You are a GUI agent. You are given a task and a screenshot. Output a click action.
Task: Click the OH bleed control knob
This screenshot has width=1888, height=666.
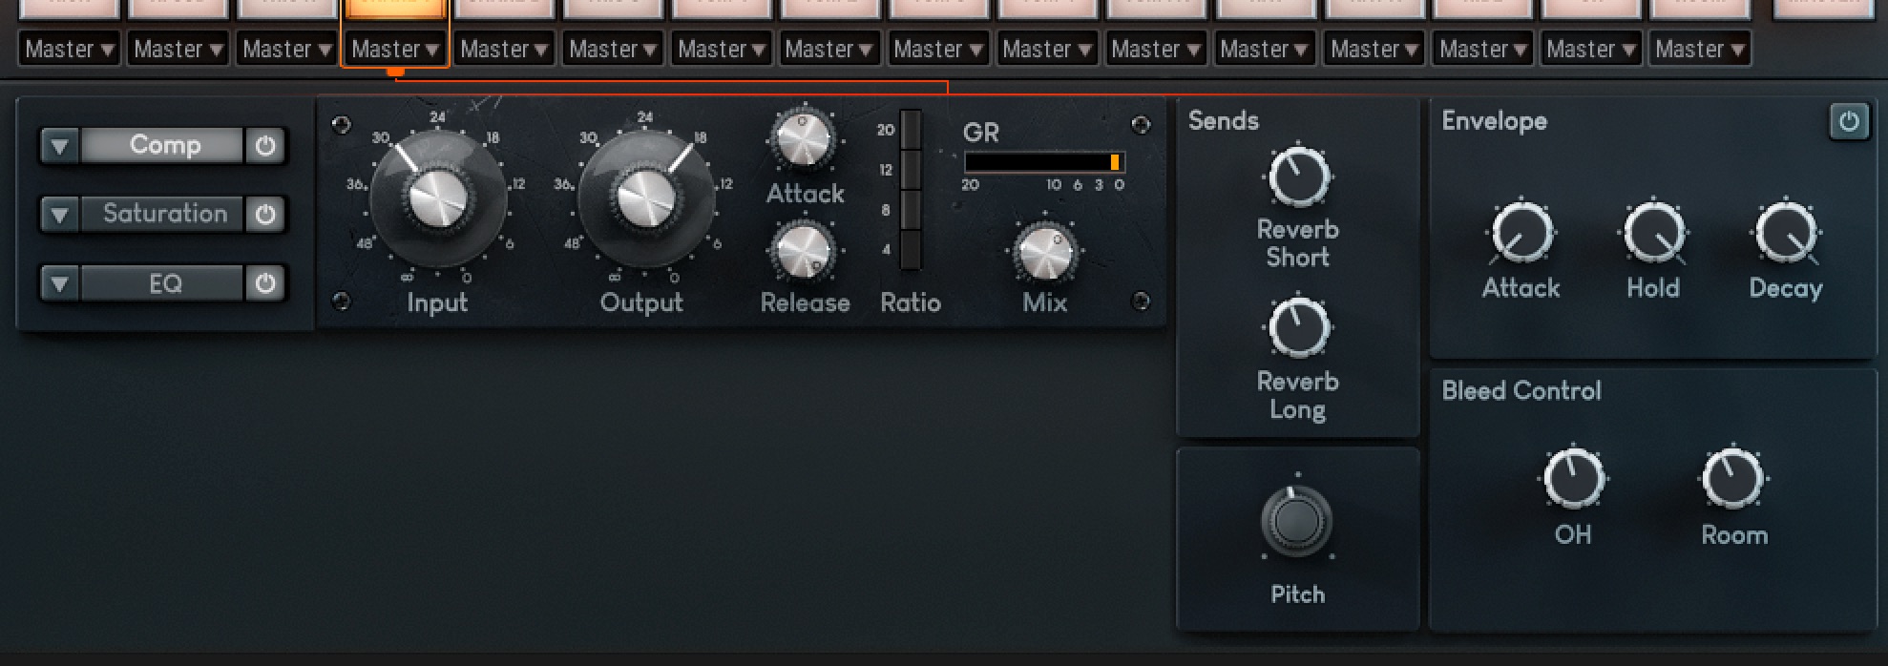1573,479
